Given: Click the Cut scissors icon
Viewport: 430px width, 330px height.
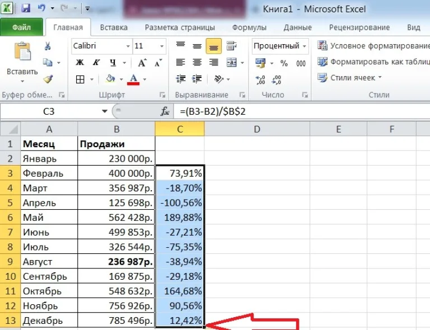Looking at the screenshot, I should click(x=48, y=46).
